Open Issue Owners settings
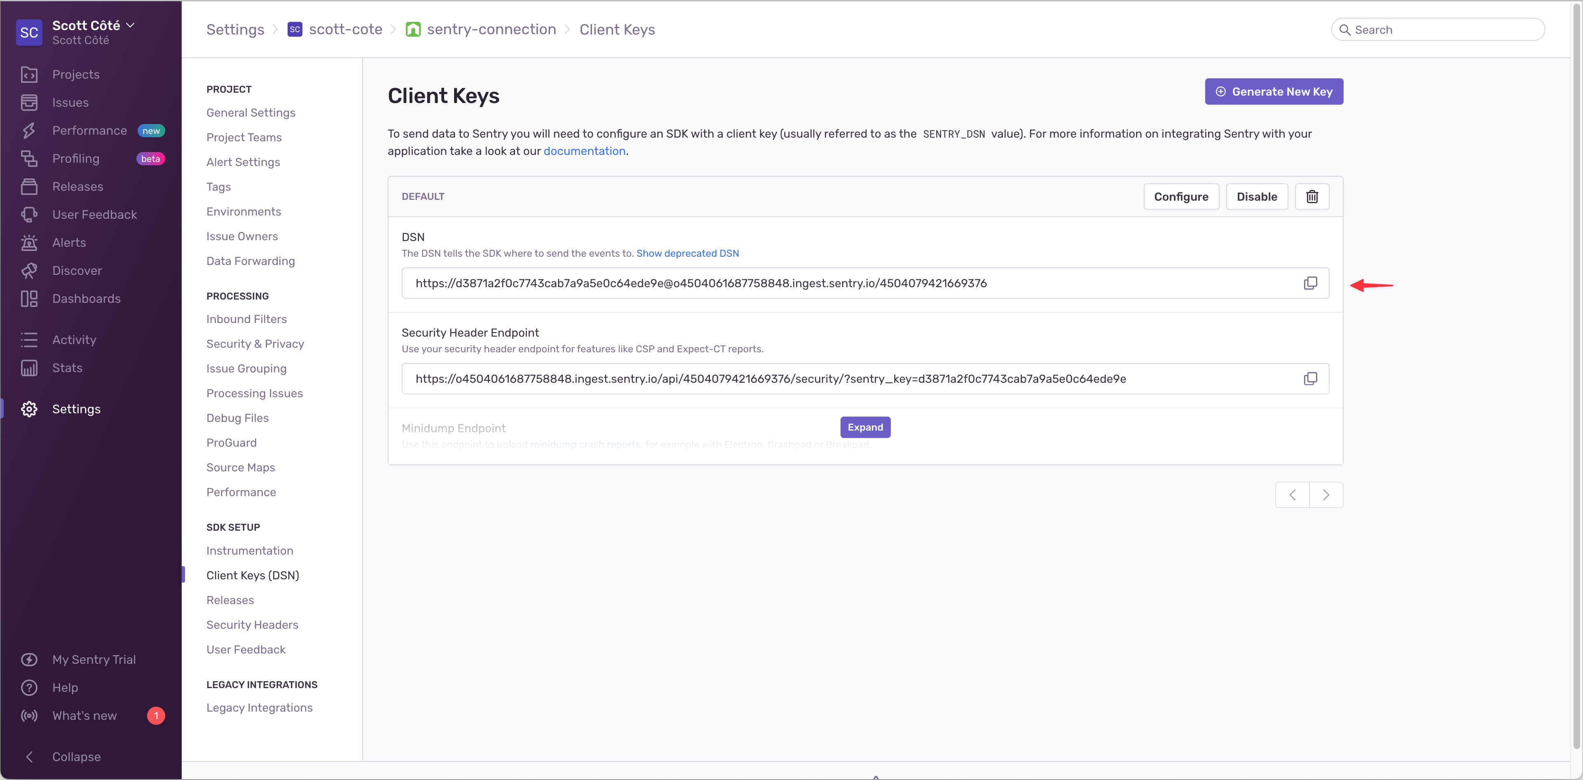The height and width of the screenshot is (780, 1583). 242,236
